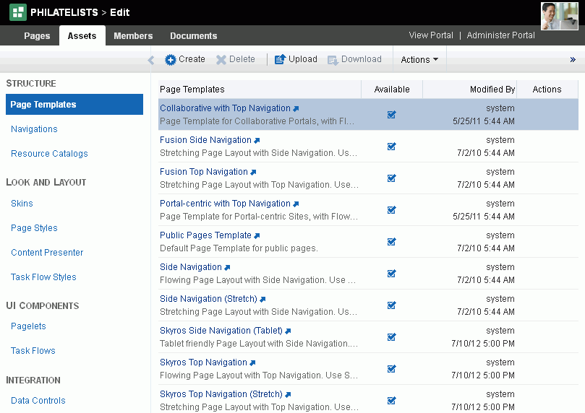Go to the Documents tab
This screenshot has width=585, height=413.
click(194, 36)
